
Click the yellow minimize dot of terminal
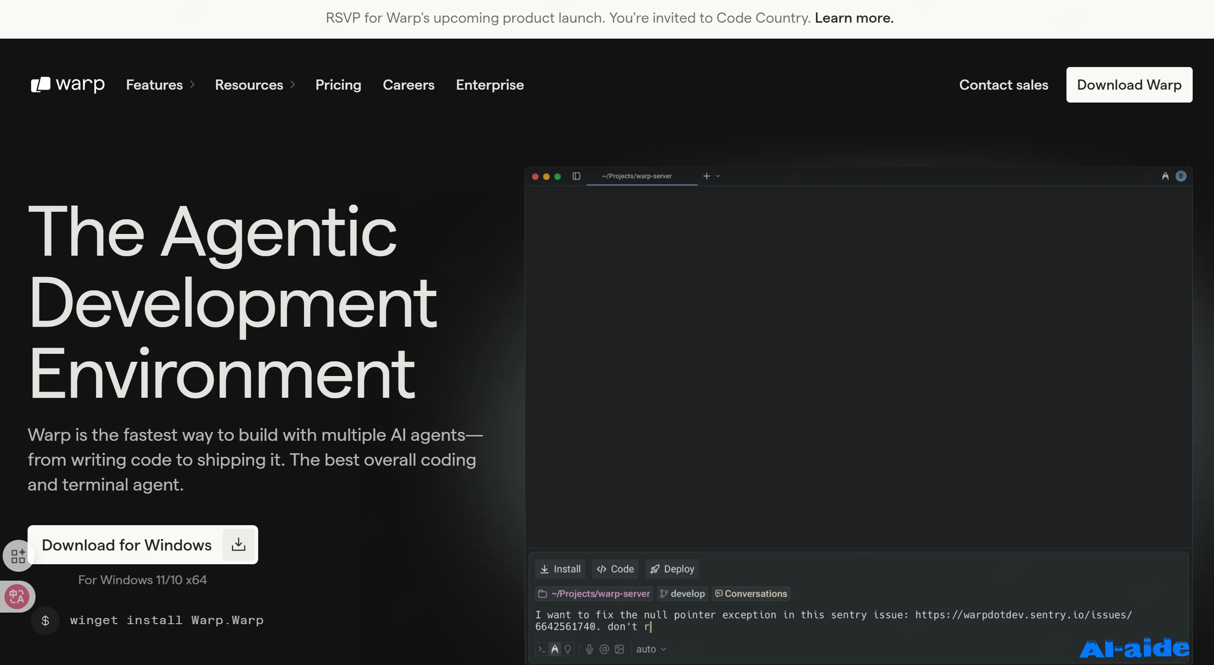546,176
